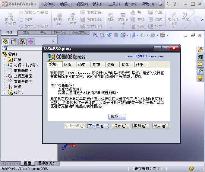Open Reference Geometry (参考几何体)

tap(173, 19)
